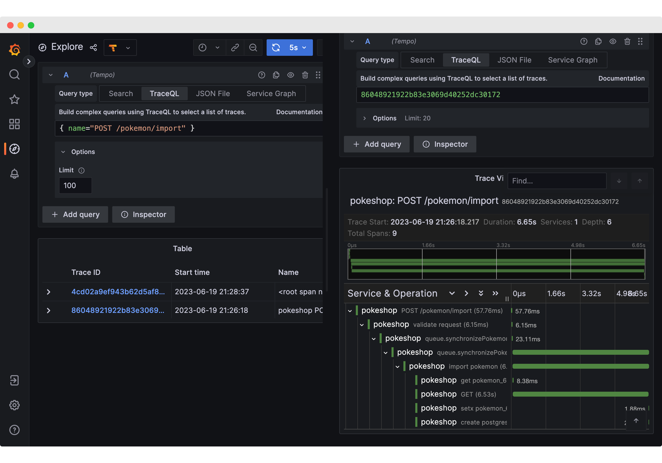Show the Limit info tooltip icon
The width and height of the screenshot is (662, 463).
(x=82, y=171)
